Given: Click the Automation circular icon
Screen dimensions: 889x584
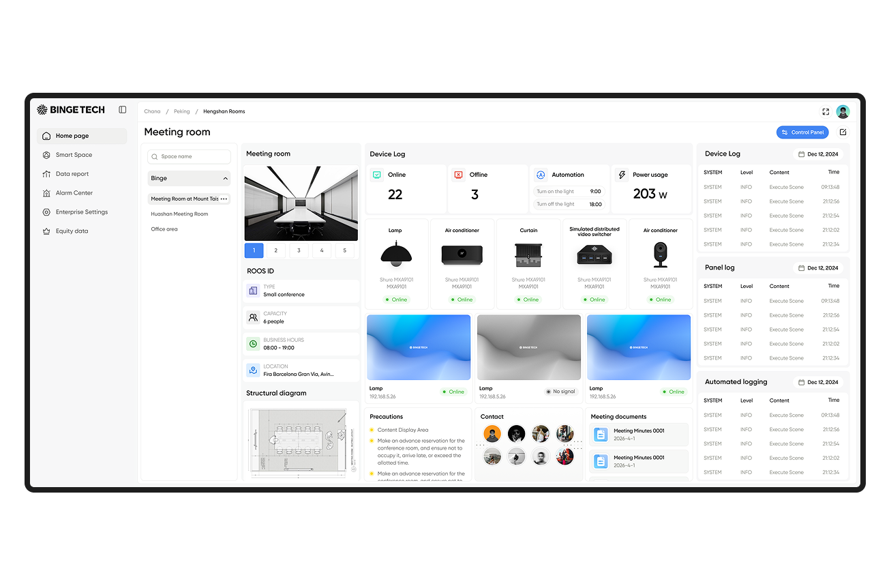Looking at the screenshot, I should (x=541, y=175).
